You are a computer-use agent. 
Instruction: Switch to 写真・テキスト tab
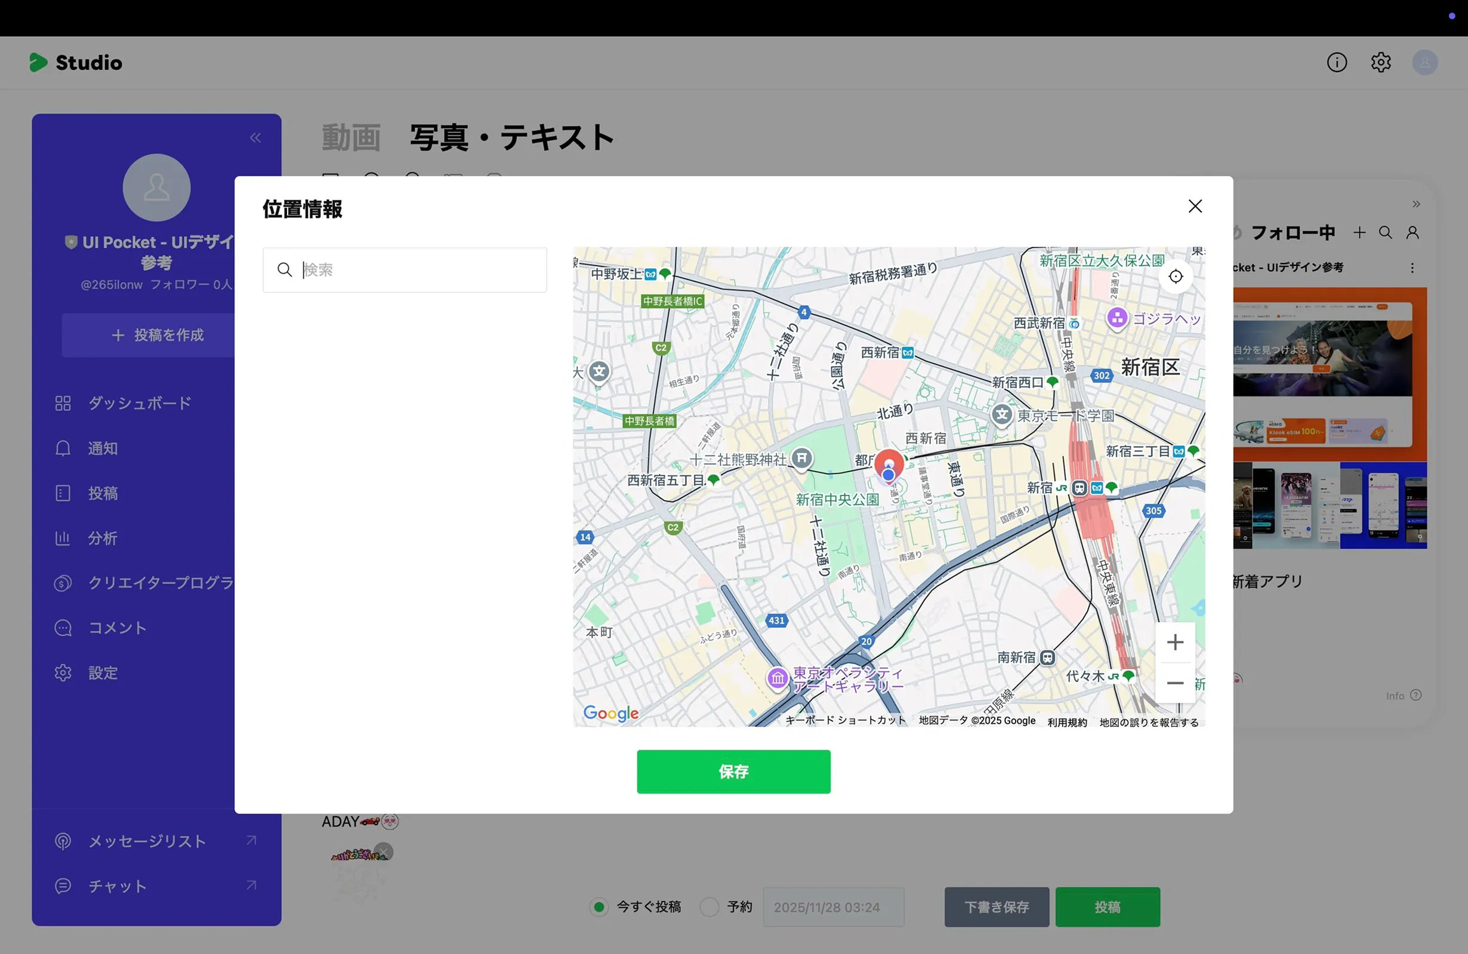tap(512, 137)
